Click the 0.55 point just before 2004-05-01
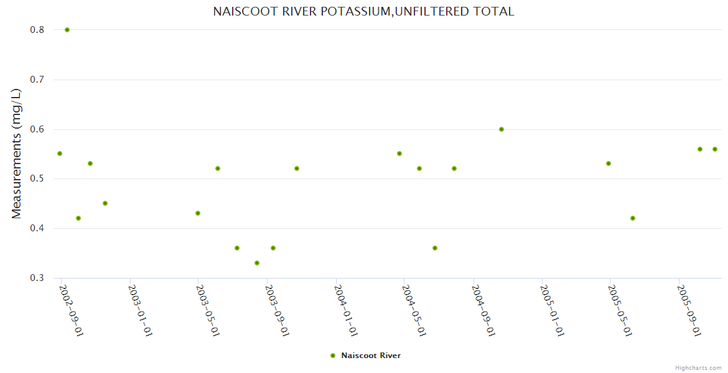 pyautogui.click(x=399, y=154)
